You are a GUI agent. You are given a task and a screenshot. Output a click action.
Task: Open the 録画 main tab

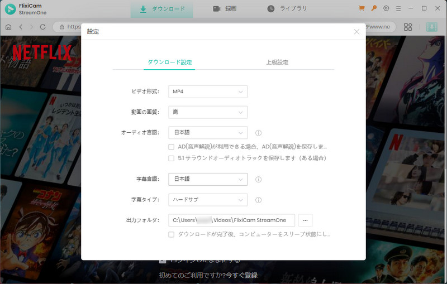(225, 9)
